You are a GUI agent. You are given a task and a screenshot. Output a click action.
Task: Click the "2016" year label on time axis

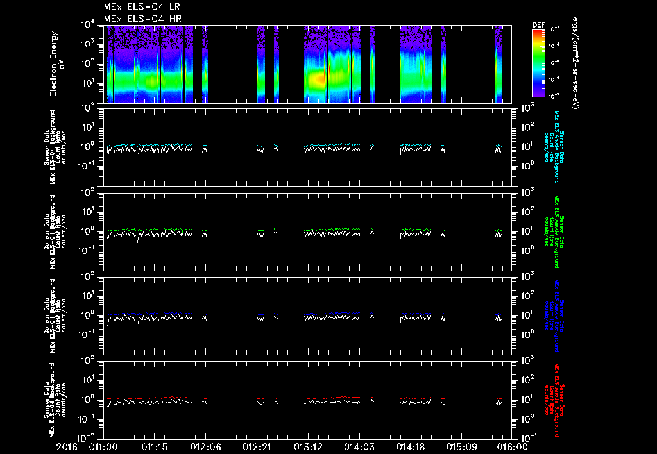(x=67, y=448)
